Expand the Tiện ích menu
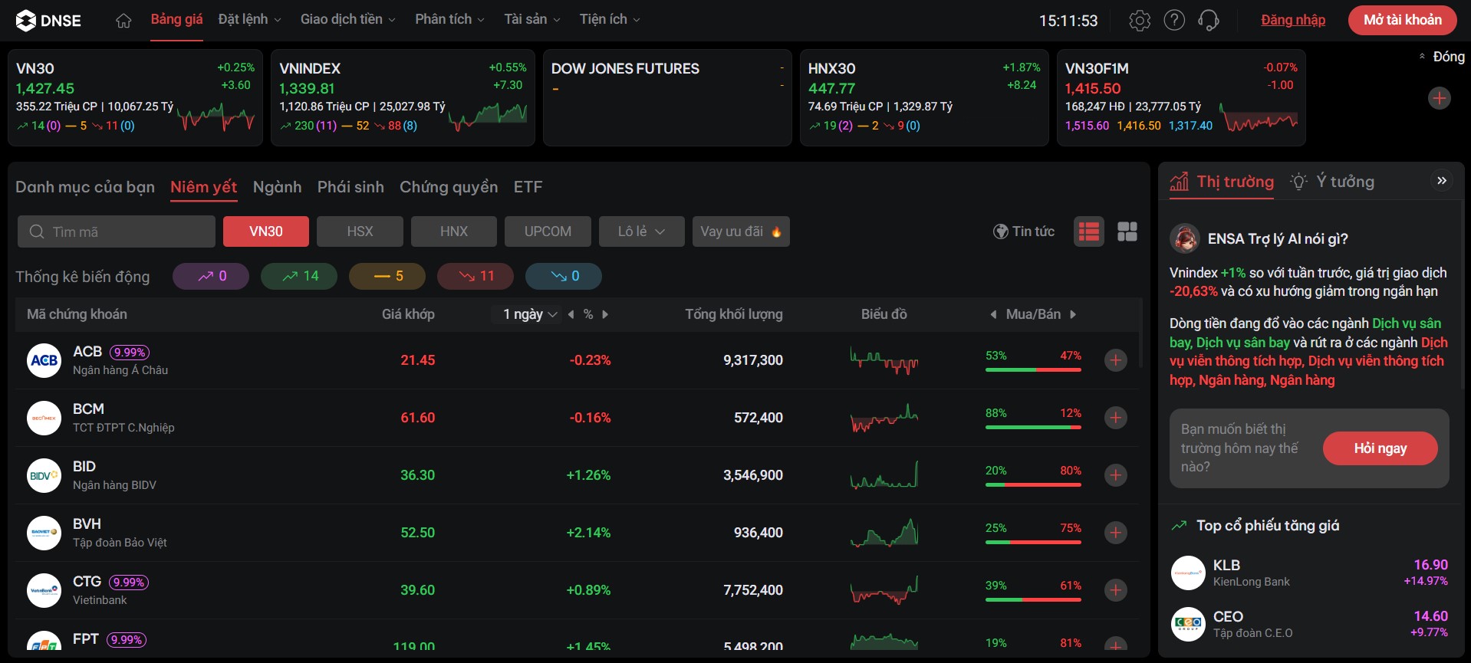This screenshot has height=663, width=1471. click(x=610, y=19)
